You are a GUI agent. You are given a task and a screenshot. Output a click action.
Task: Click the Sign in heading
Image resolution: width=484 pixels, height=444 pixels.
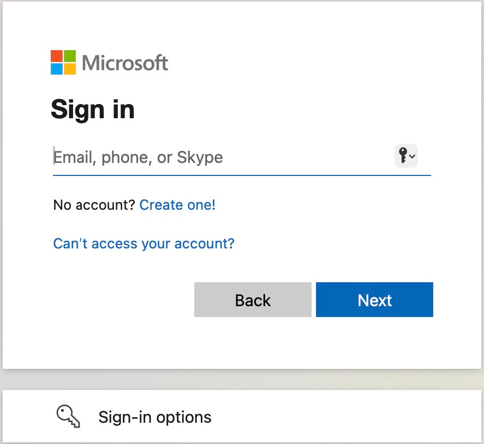pos(93,110)
